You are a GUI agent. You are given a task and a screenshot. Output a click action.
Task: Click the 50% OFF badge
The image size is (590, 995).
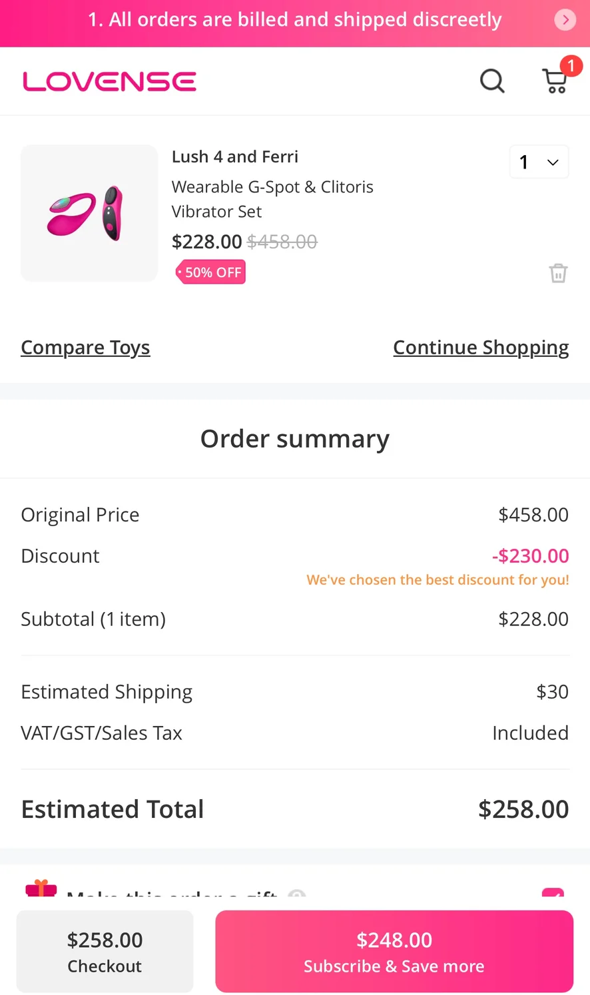point(210,272)
